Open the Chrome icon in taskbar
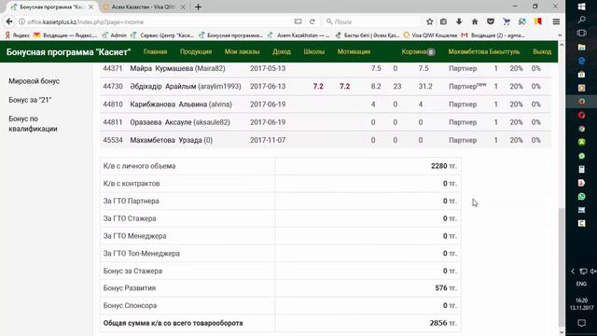 pyautogui.click(x=581, y=129)
